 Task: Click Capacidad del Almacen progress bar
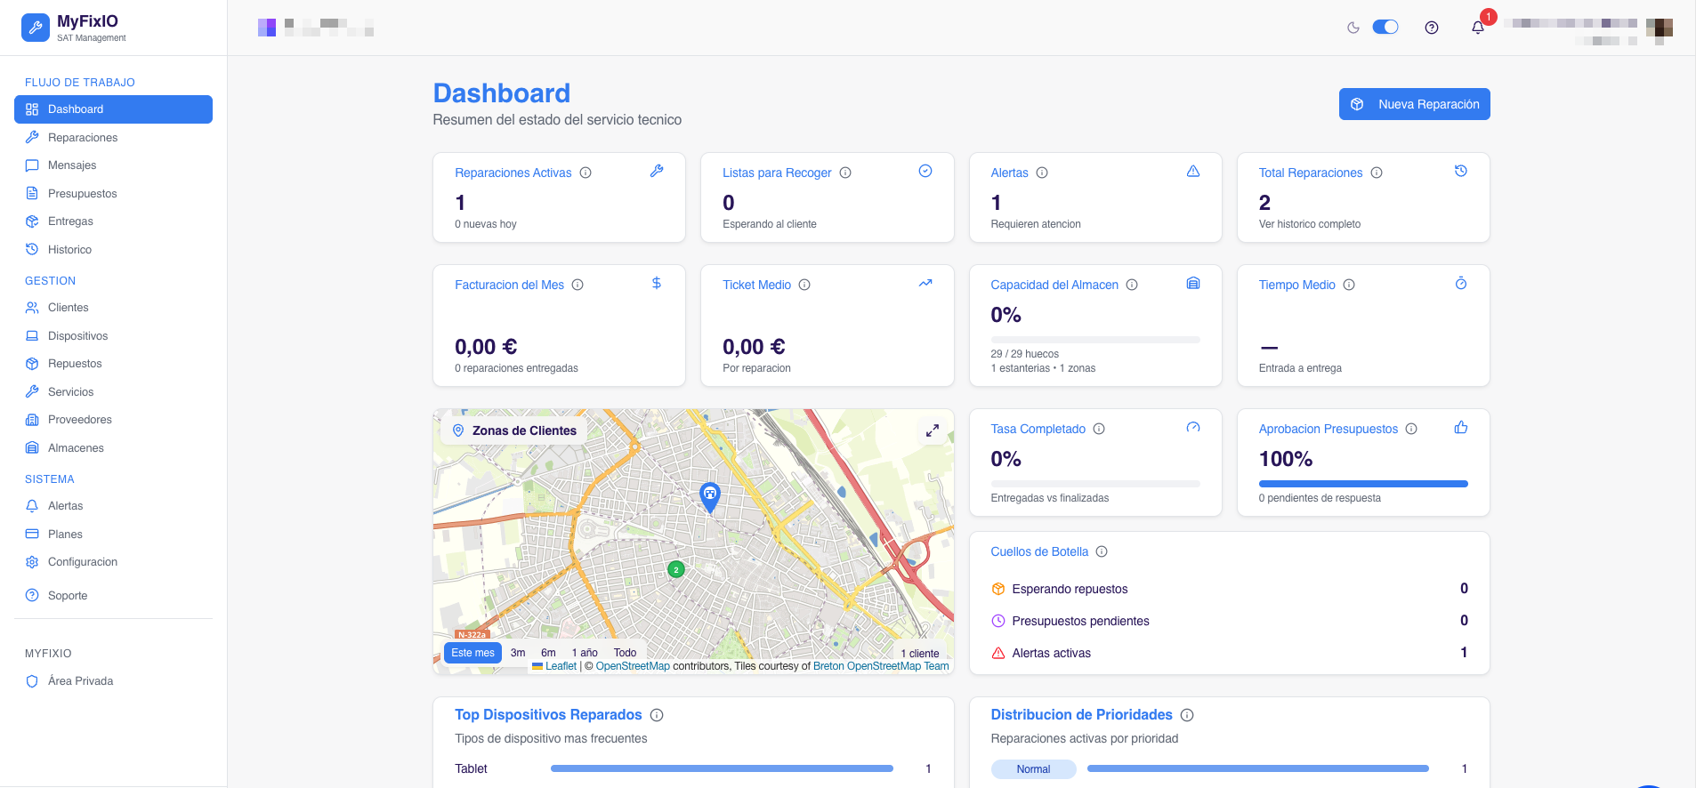(x=1095, y=340)
